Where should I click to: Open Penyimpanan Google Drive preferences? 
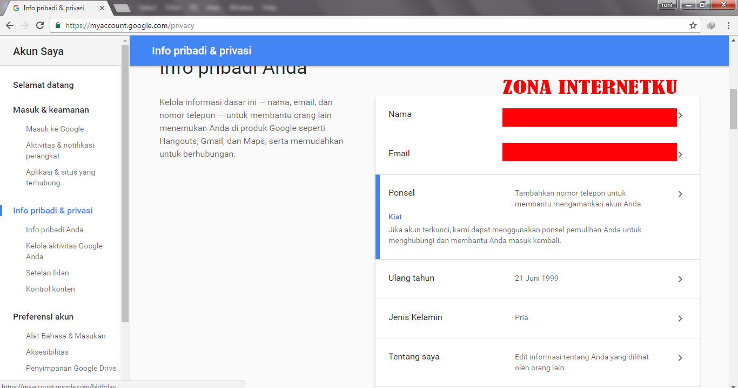[x=71, y=368]
